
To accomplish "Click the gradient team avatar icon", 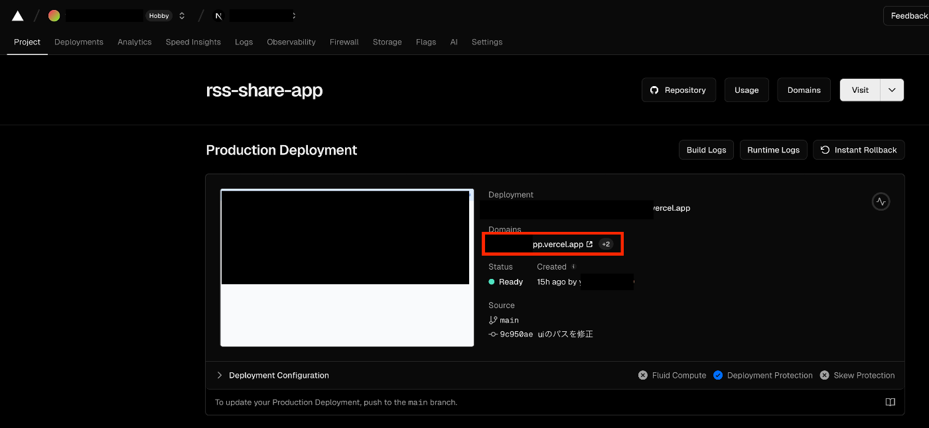I will coord(54,15).
